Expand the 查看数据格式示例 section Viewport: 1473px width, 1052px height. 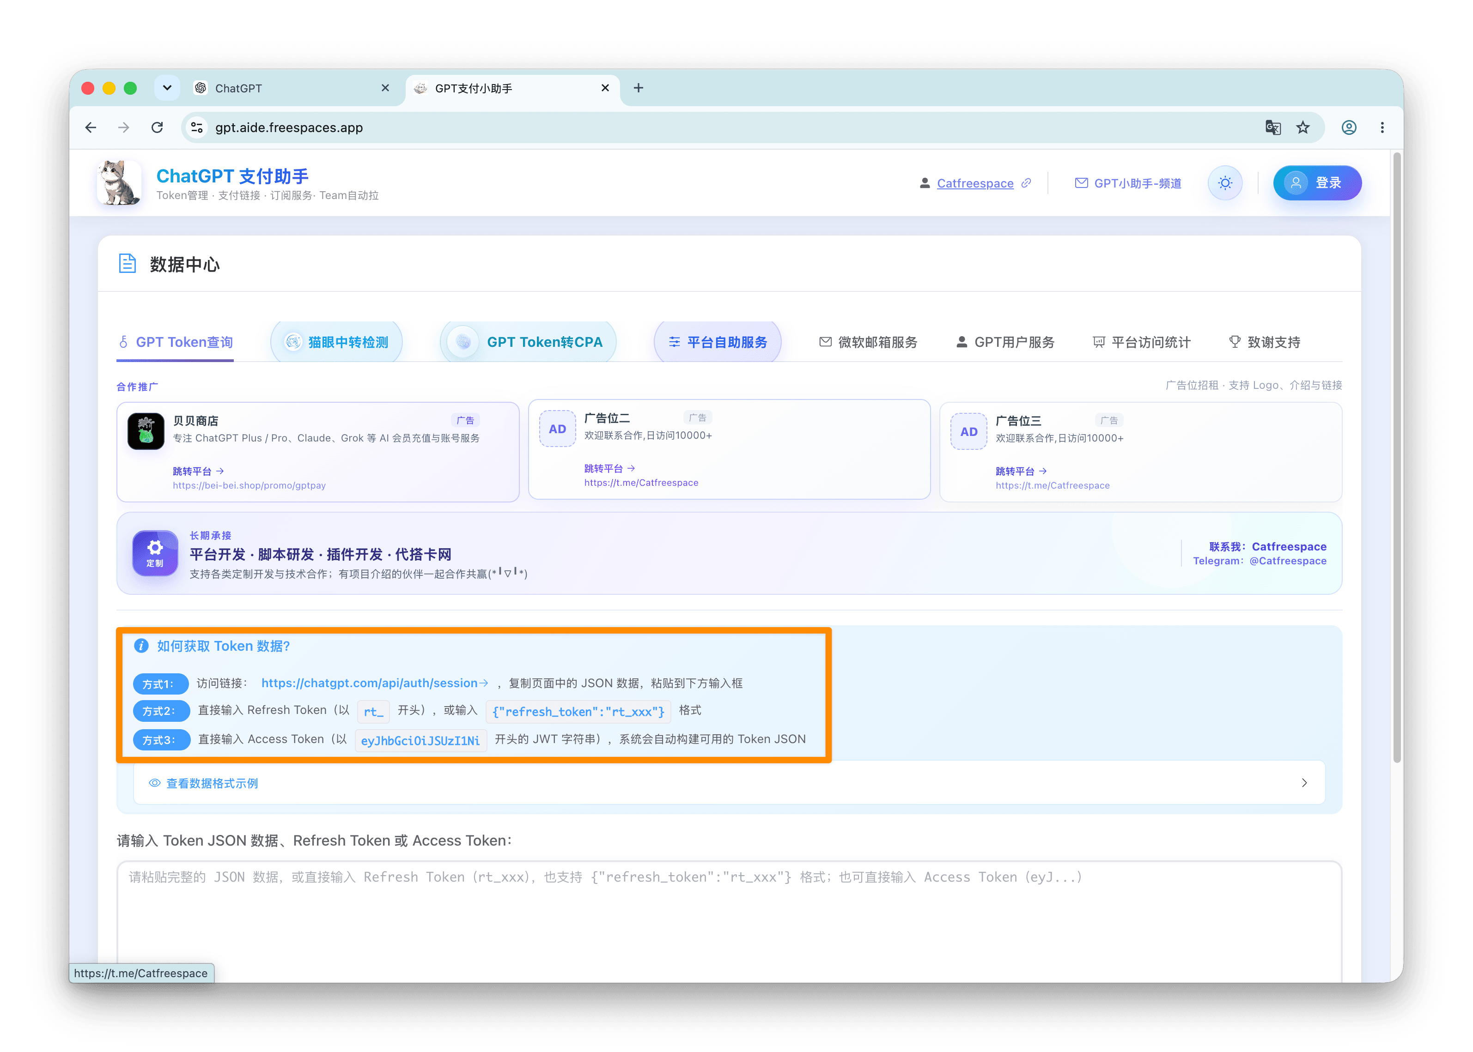[x=729, y=782]
